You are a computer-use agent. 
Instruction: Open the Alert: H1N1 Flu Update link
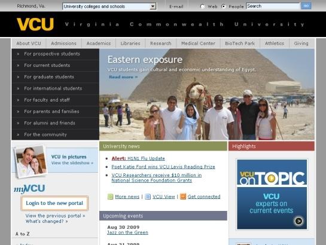coord(138,158)
